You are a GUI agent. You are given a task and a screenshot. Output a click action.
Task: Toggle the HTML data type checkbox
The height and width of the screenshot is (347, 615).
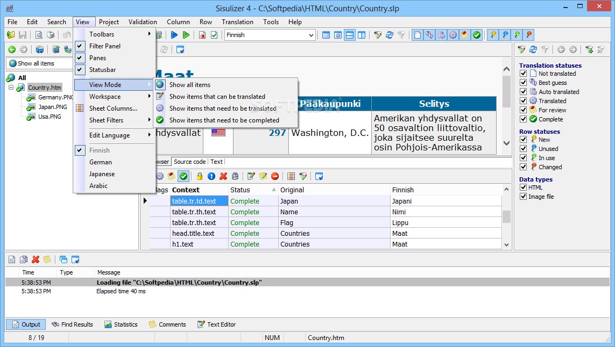point(523,187)
